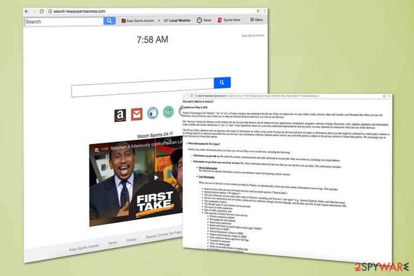The height and width of the screenshot is (276, 414).
Task: Open the three-dot menu in privacy policy window
Action: pyautogui.click(x=389, y=96)
